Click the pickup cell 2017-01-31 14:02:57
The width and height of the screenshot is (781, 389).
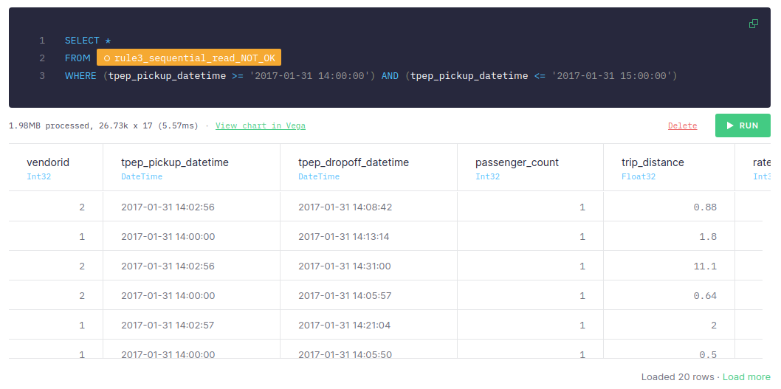pos(168,325)
